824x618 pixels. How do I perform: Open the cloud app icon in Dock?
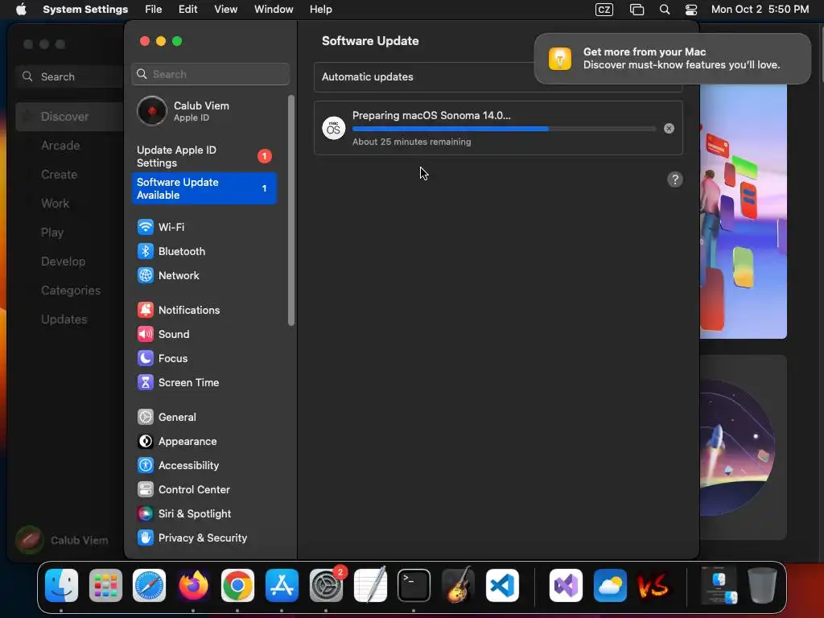pyautogui.click(x=610, y=585)
